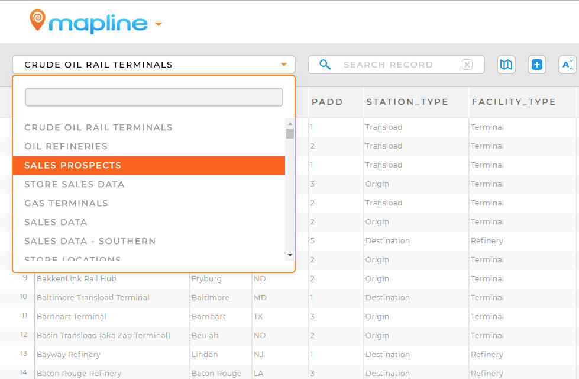Click the dropdown list scroll down arrow

click(x=290, y=255)
